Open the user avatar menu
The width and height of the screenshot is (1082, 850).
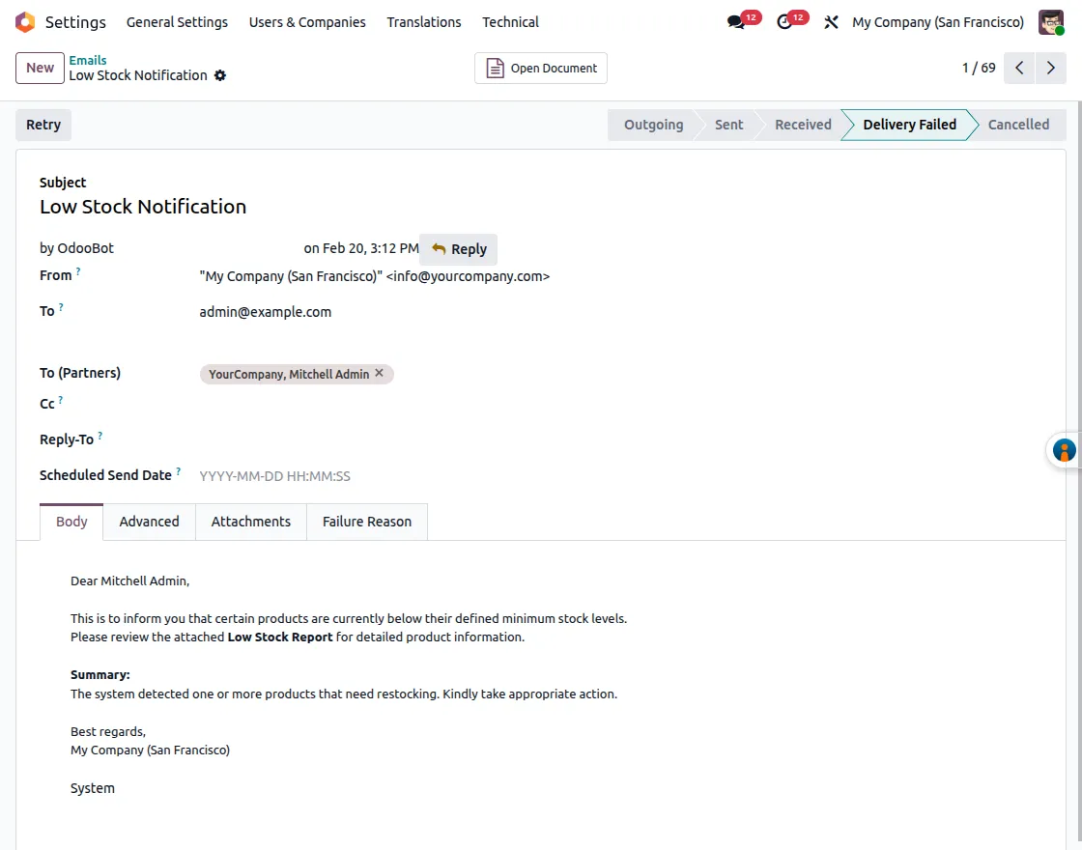[x=1051, y=21]
